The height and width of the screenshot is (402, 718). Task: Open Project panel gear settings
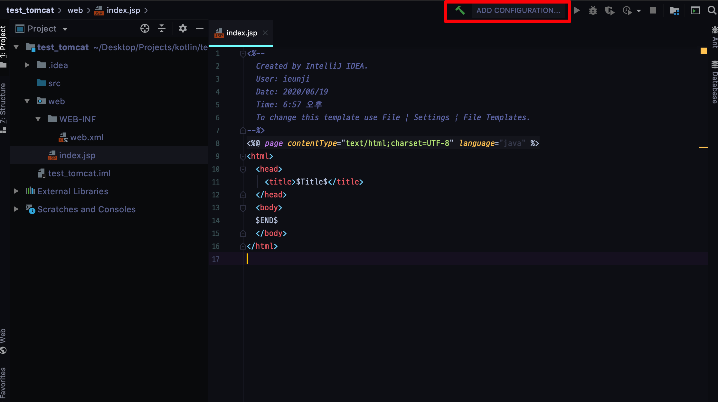click(183, 28)
